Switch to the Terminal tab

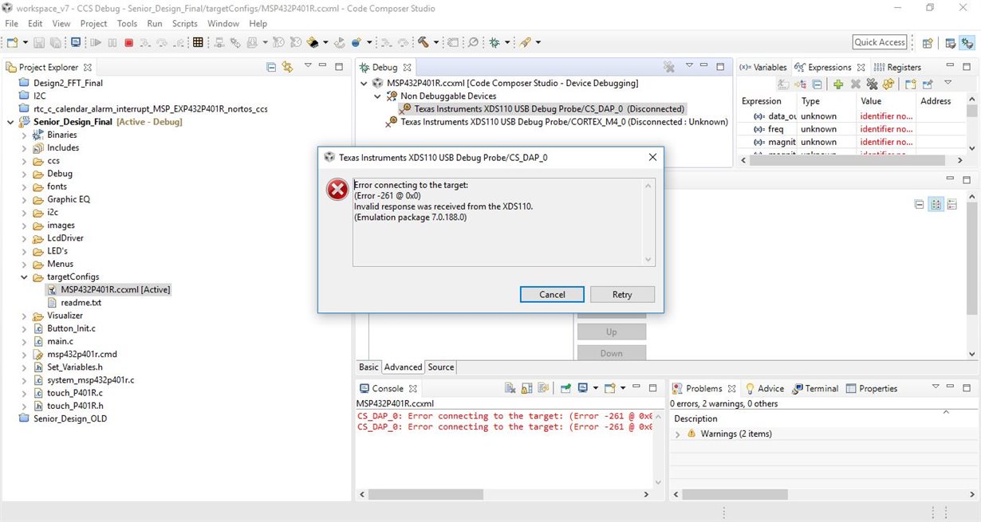click(x=815, y=388)
